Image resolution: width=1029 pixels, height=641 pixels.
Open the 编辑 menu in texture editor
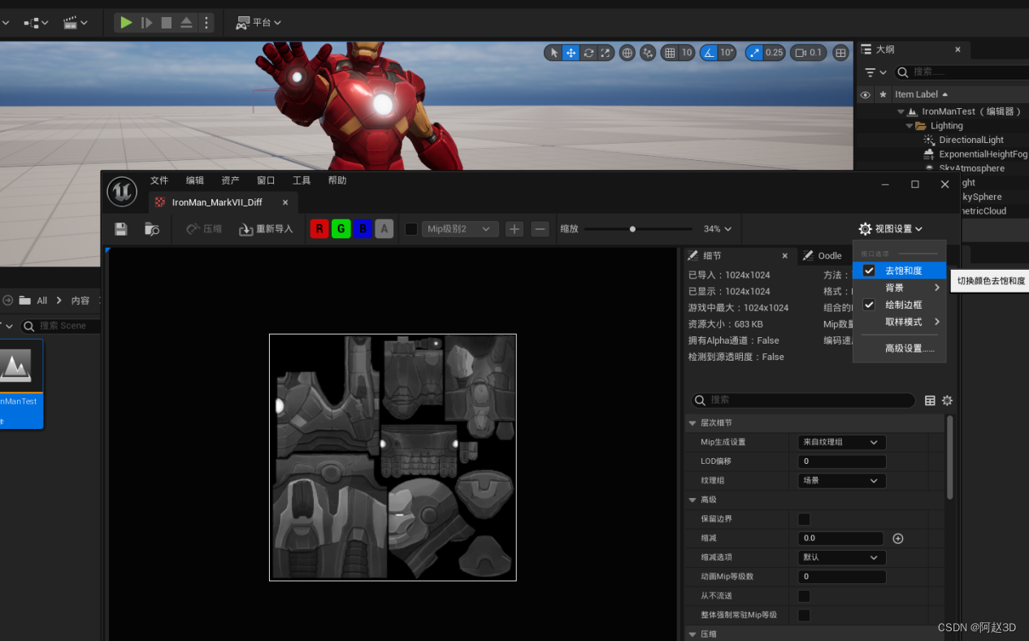click(x=195, y=180)
